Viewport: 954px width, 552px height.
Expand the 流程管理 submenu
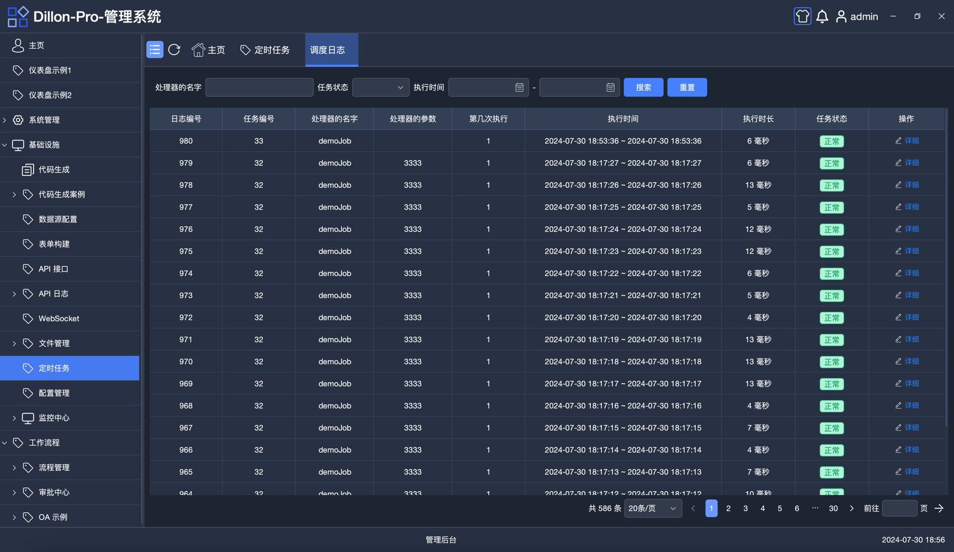pyautogui.click(x=70, y=468)
